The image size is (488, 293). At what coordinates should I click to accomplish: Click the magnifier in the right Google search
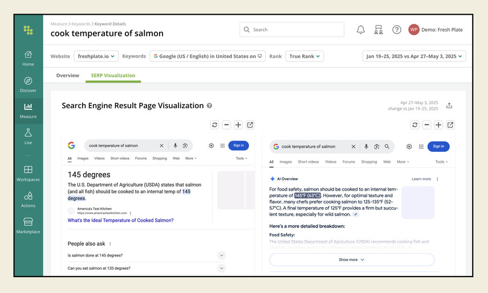tap(387, 146)
